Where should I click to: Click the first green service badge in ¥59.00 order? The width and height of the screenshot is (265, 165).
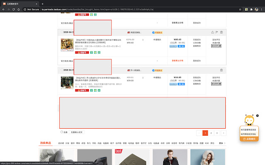[92, 90]
